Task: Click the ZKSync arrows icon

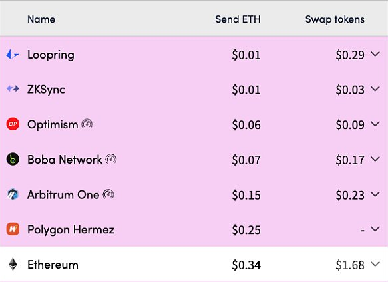Action: [13, 88]
